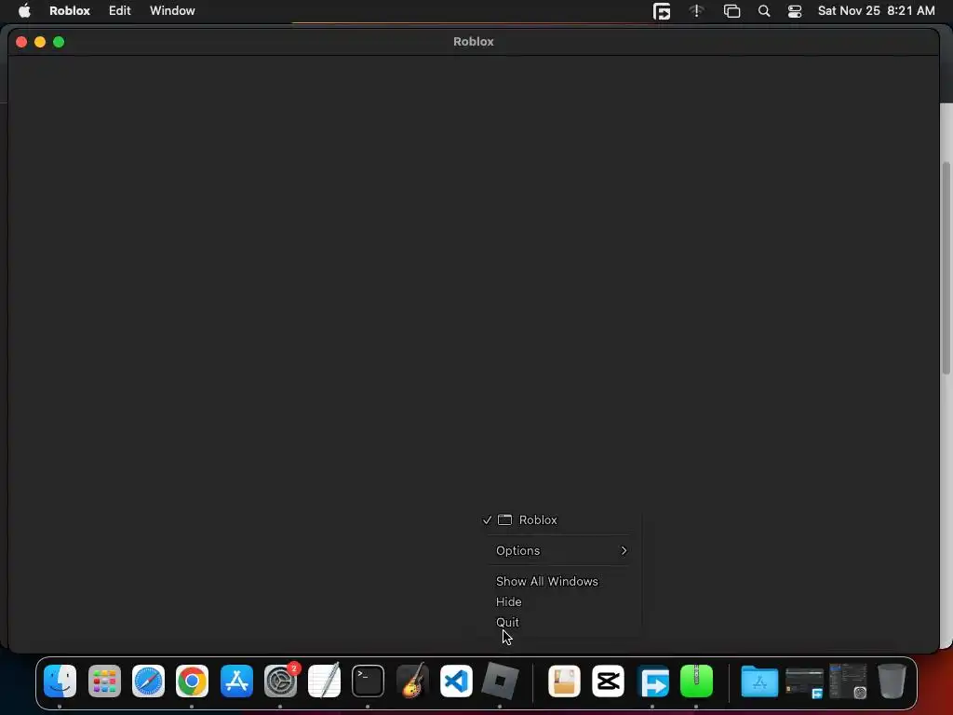Open the Roblox menu in menu bar
Screen dimensions: 953x715
[x=70, y=11]
